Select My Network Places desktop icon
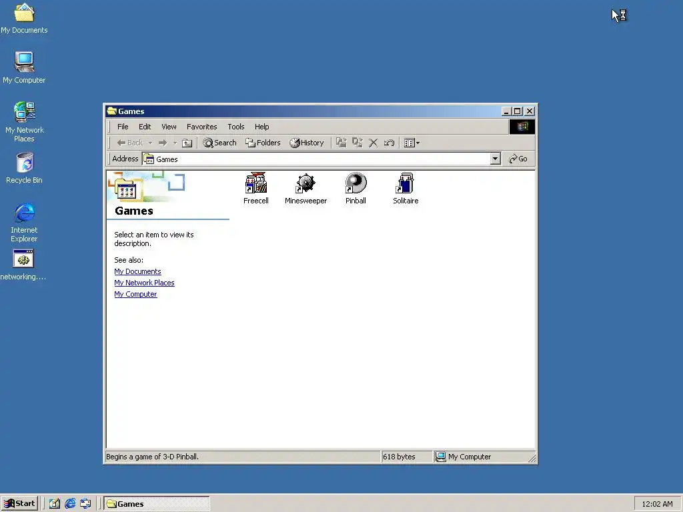The width and height of the screenshot is (683, 512). [x=24, y=122]
